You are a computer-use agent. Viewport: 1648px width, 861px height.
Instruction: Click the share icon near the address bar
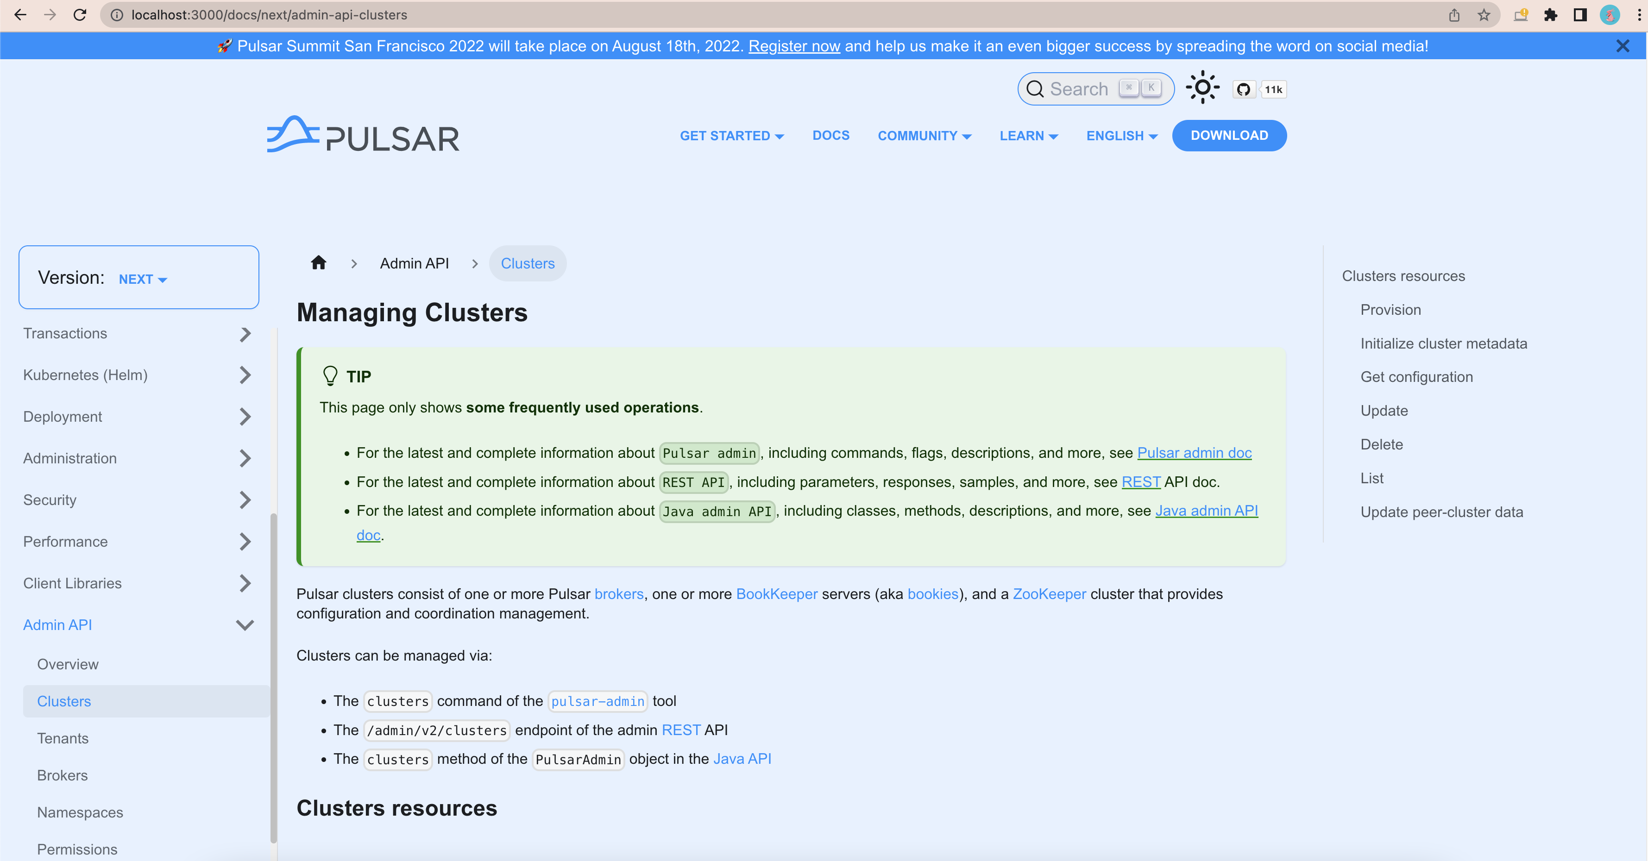point(1453,15)
